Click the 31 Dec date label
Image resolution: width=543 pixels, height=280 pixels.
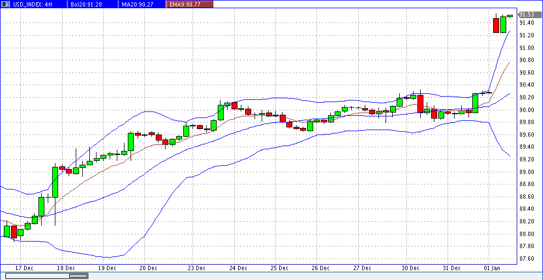pos(451,268)
